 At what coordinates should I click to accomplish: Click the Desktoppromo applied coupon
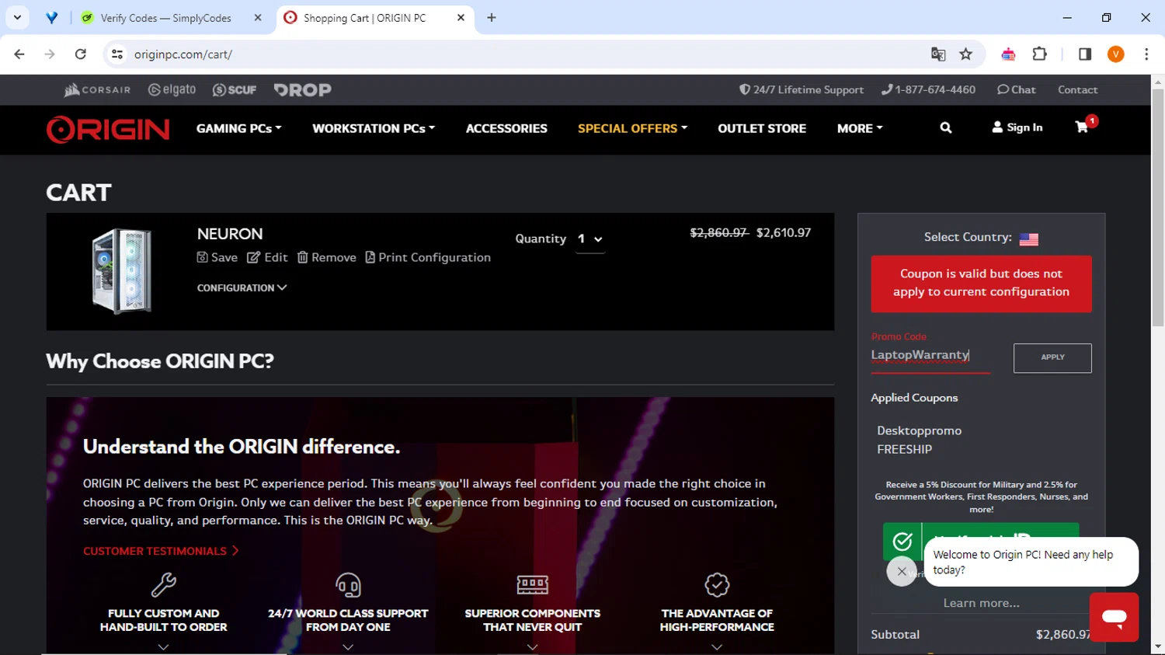(919, 430)
